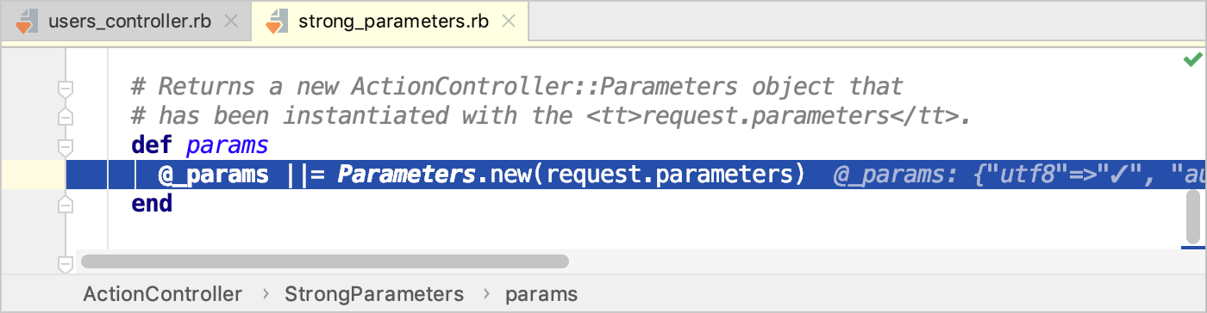
Task: Toggle breakpoint in gutter of highlighted @_params line
Action: pos(33,175)
